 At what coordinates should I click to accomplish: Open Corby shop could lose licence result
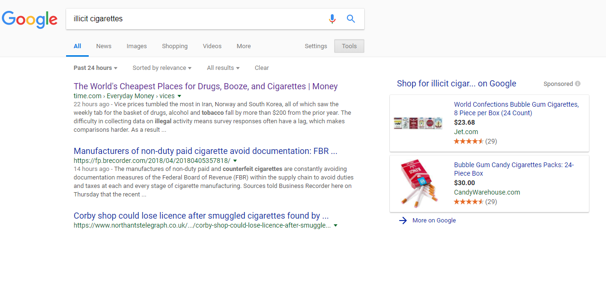pyautogui.click(x=201, y=216)
